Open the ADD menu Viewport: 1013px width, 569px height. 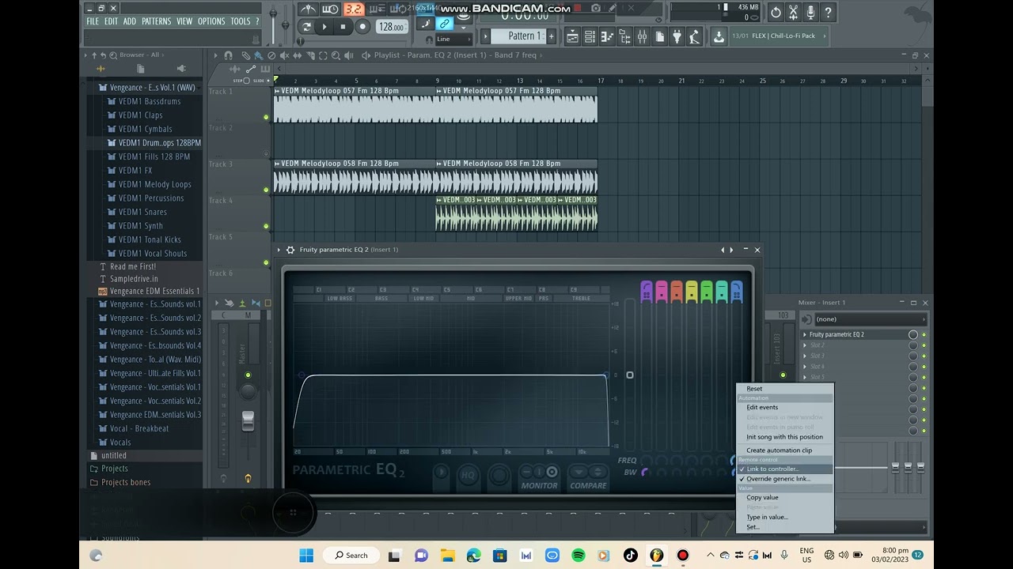pyautogui.click(x=130, y=21)
